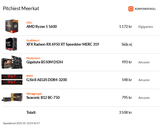The width and height of the screenshot is (162, 127).
Task: Open the Amazon link for the power supply
Action: point(144,98)
